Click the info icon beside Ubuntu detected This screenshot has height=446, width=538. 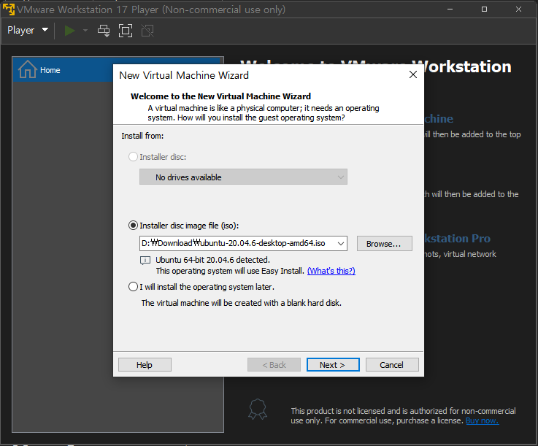(145, 261)
